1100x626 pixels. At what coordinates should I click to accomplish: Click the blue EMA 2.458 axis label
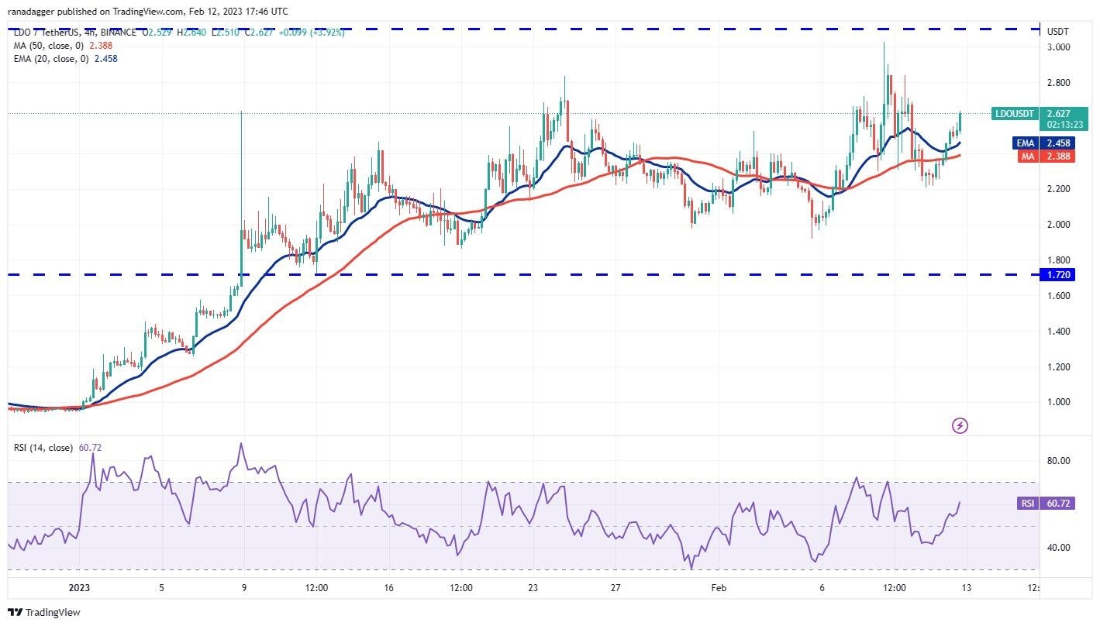[x=1043, y=143]
